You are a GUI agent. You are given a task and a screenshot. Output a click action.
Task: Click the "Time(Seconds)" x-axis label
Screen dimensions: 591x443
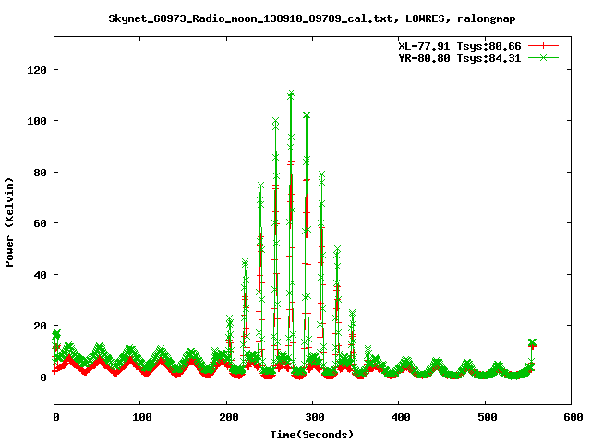pyautogui.click(x=311, y=434)
